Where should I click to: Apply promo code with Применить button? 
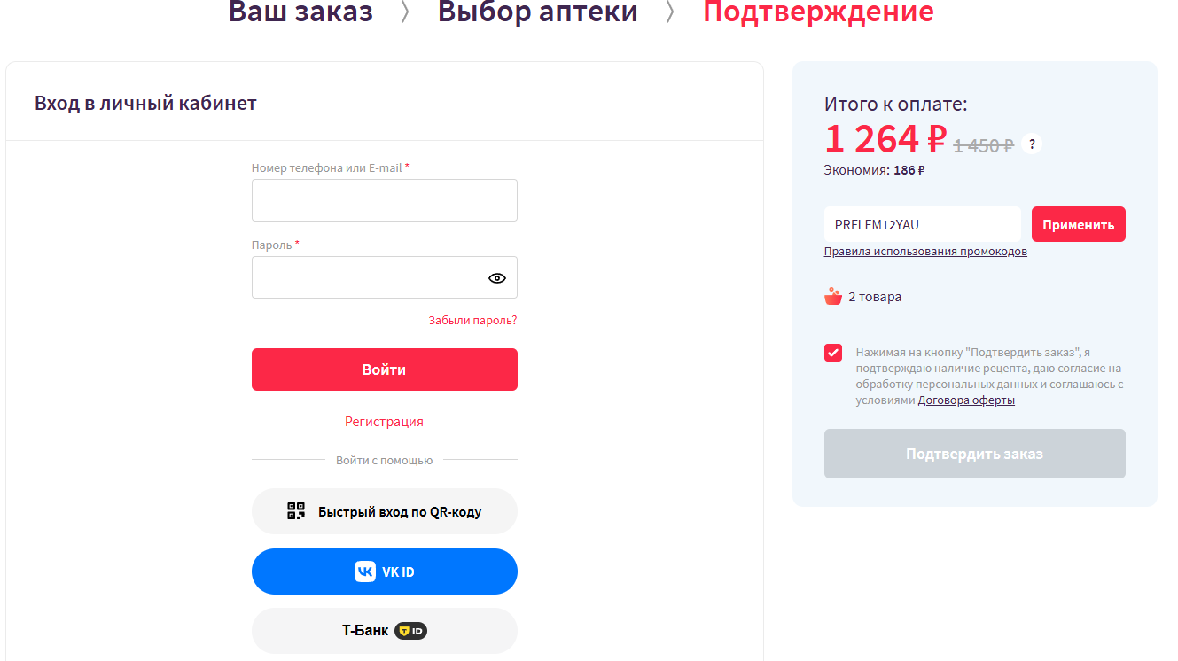[x=1078, y=225]
